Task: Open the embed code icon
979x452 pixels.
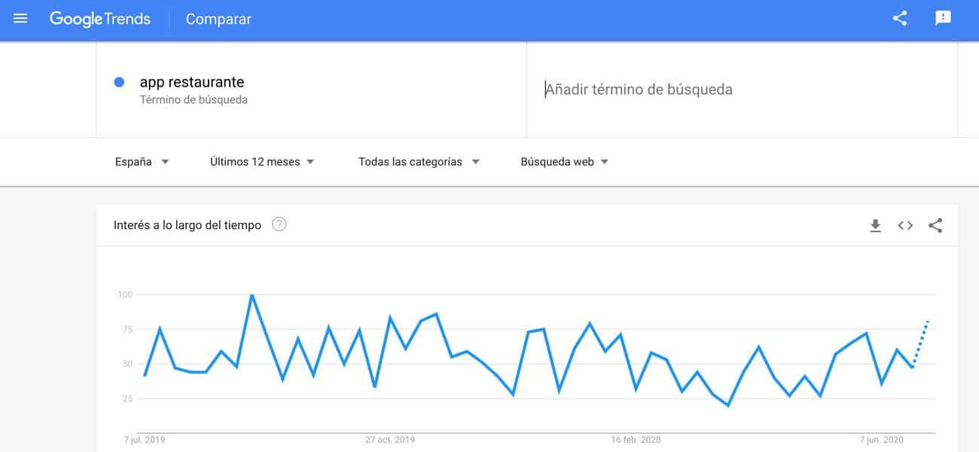Action: [905, 225]
